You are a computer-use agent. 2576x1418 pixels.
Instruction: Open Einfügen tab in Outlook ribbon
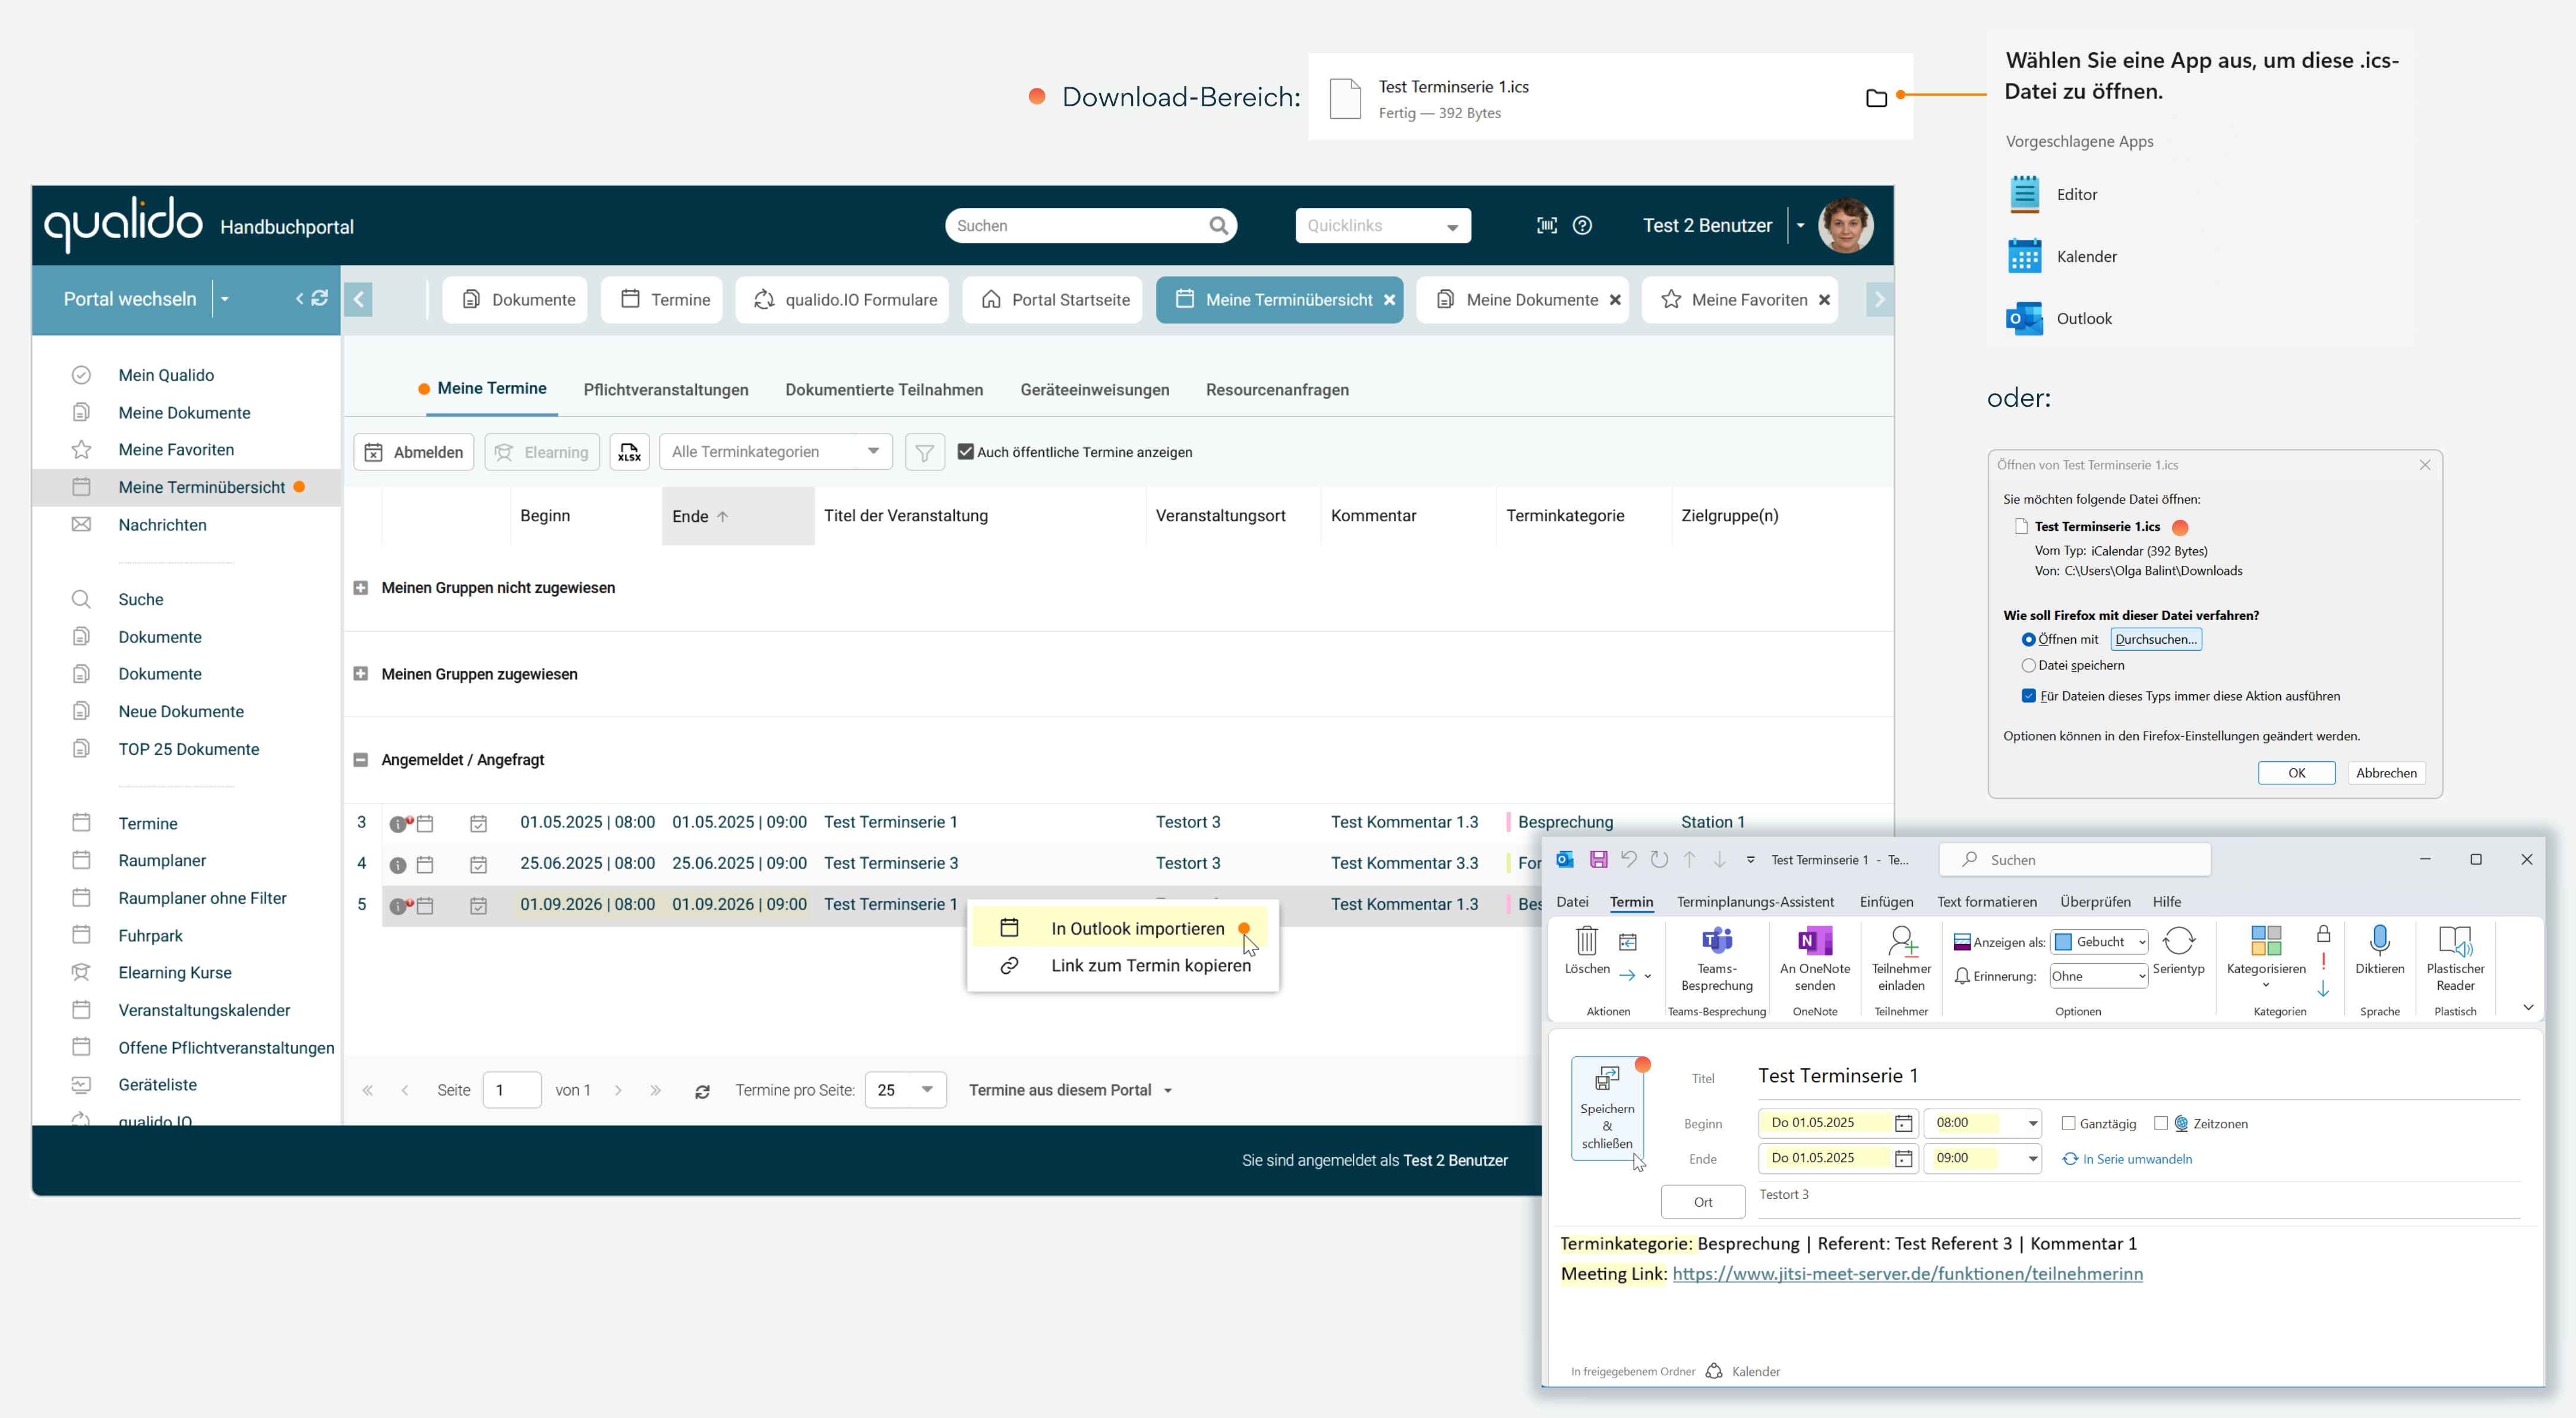pos(1886,901)
